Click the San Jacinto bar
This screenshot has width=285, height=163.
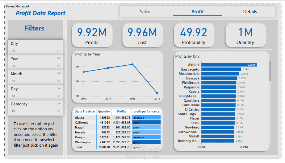(221, 69)
